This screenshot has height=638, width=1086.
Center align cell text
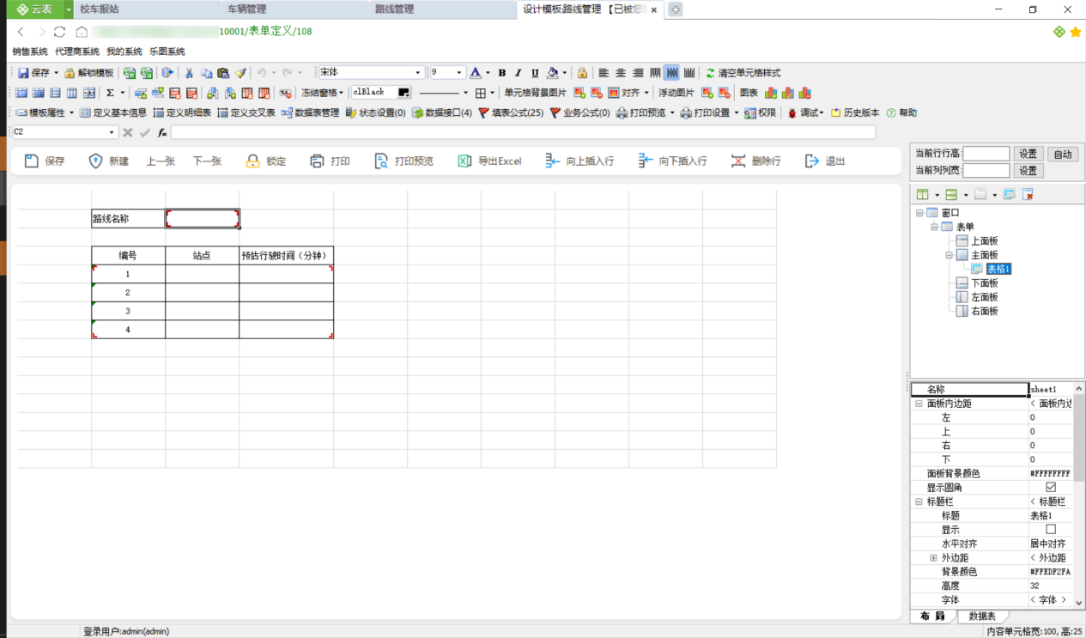(621, 73)
